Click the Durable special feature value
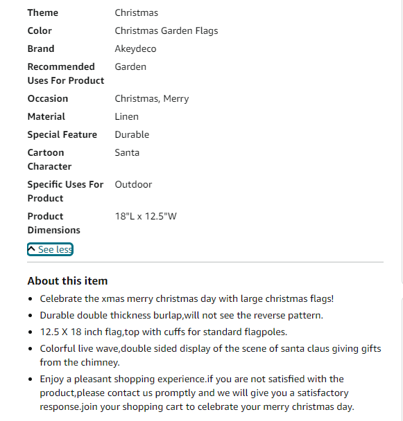The height and width of the screenshot is (421, 403). [x=132, y=134]
